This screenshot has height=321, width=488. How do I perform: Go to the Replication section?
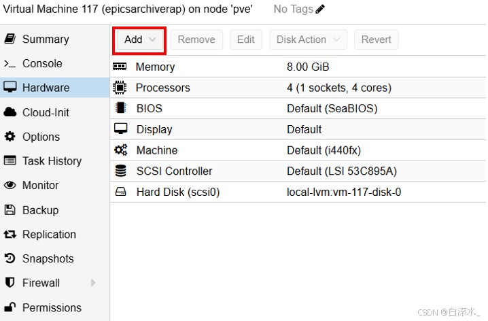coord(49,235)
